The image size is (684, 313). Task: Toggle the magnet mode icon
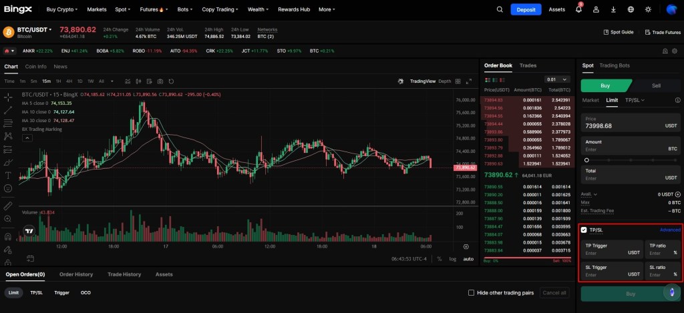pos(8,237)
